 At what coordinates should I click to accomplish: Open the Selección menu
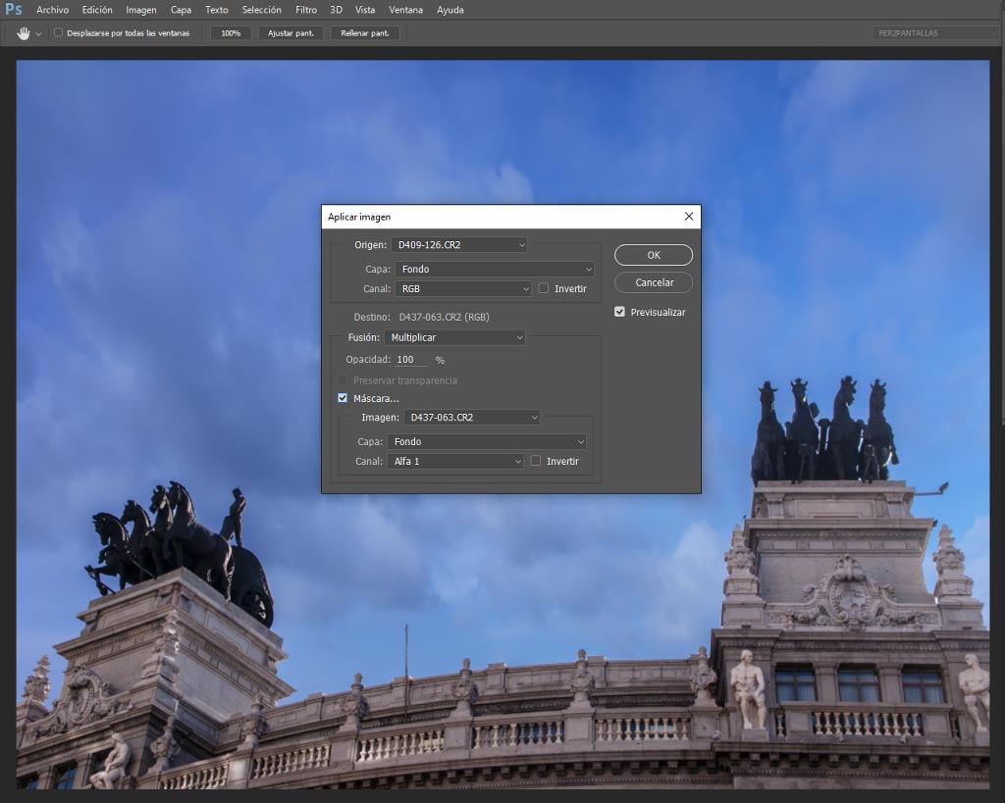(x=261, y=10)
